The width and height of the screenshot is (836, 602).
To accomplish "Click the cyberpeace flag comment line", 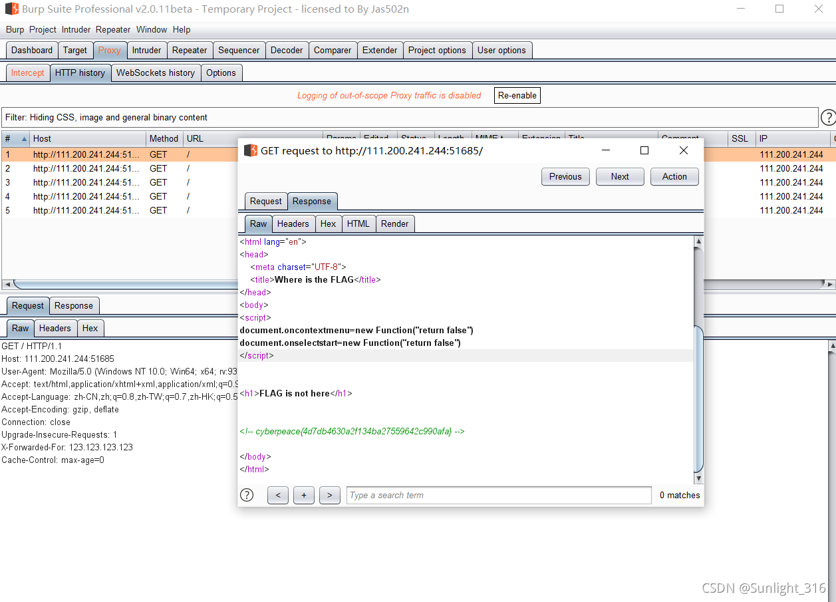I will (x=352, y=432).
